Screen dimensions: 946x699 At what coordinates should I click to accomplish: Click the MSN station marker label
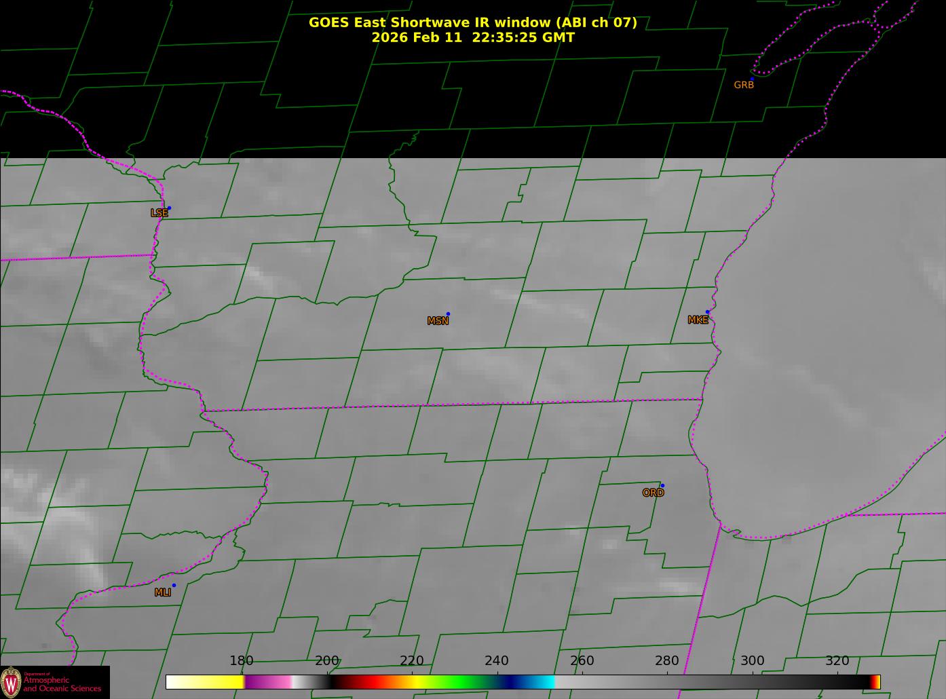(x=438, y=320)
